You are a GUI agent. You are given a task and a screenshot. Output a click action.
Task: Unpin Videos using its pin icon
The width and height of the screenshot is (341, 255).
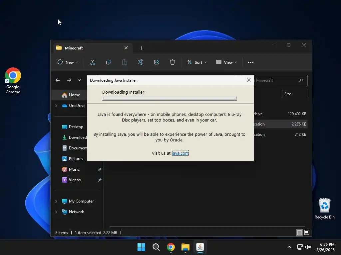click(x=100, y=180)
